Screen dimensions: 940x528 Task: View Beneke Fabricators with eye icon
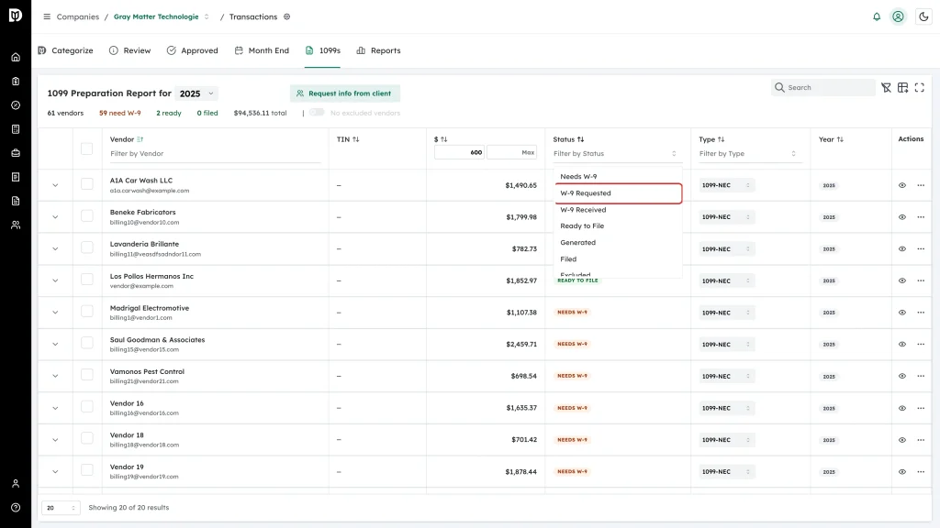point(902,217)
